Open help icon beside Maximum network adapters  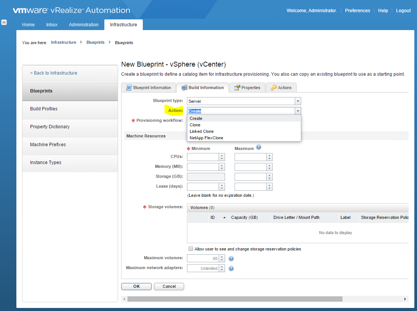point(232,268)
